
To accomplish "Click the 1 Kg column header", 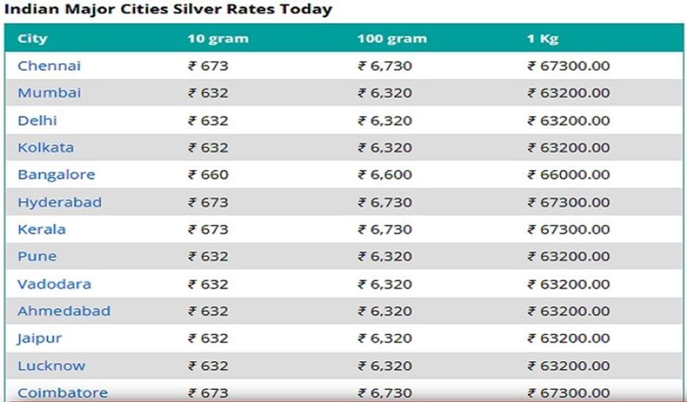I will tap(542, 39).
